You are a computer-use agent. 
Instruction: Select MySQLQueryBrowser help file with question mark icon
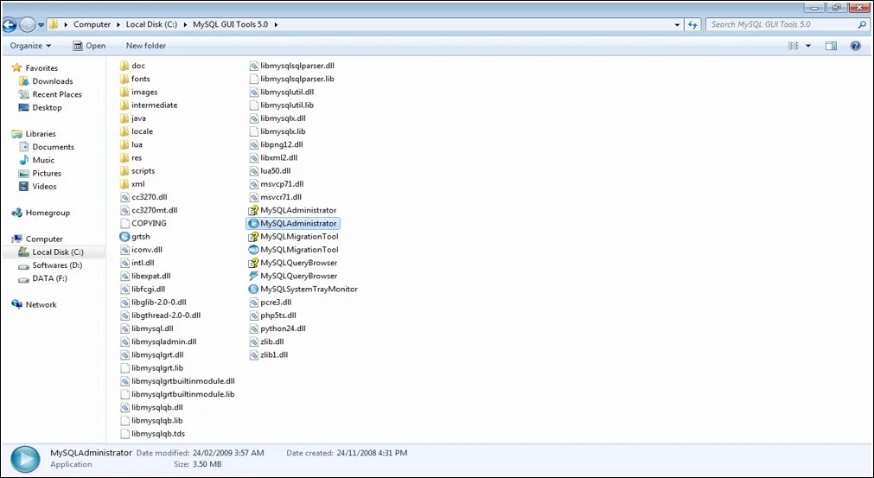click(293, 263)
